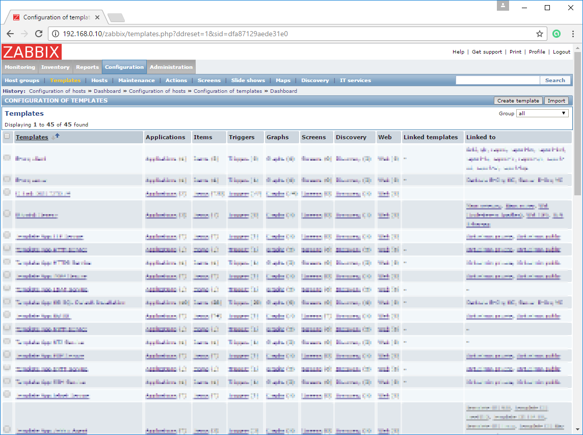This screenshot has height=435, width=583.
Task: Click the Web column header
Action: pos(385,137)
